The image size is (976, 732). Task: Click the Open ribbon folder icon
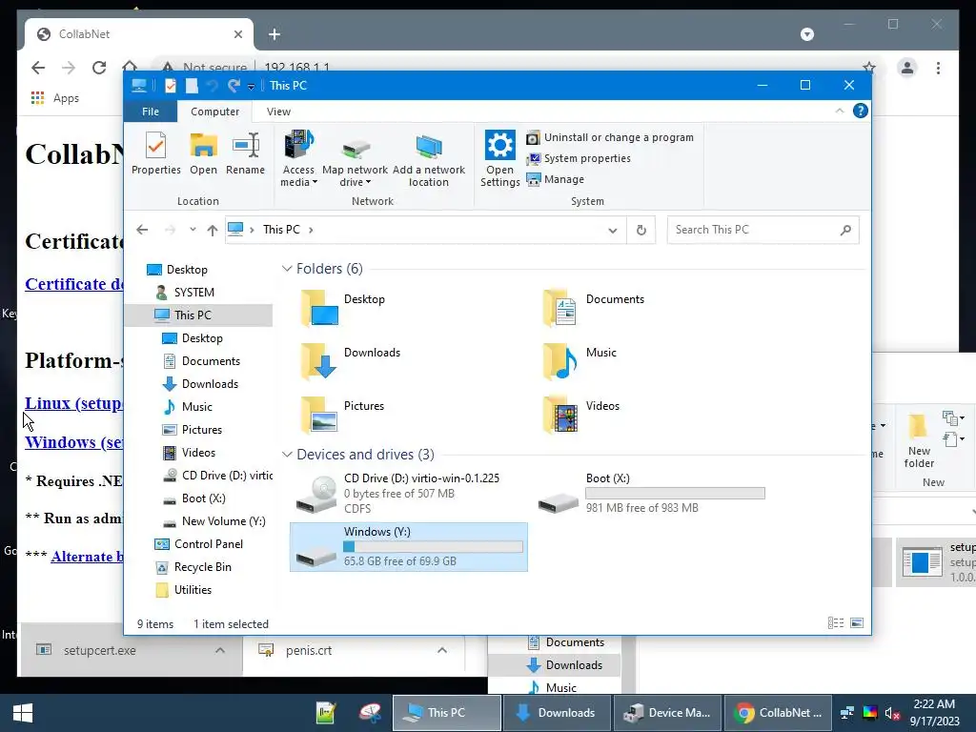click(204, 153)
